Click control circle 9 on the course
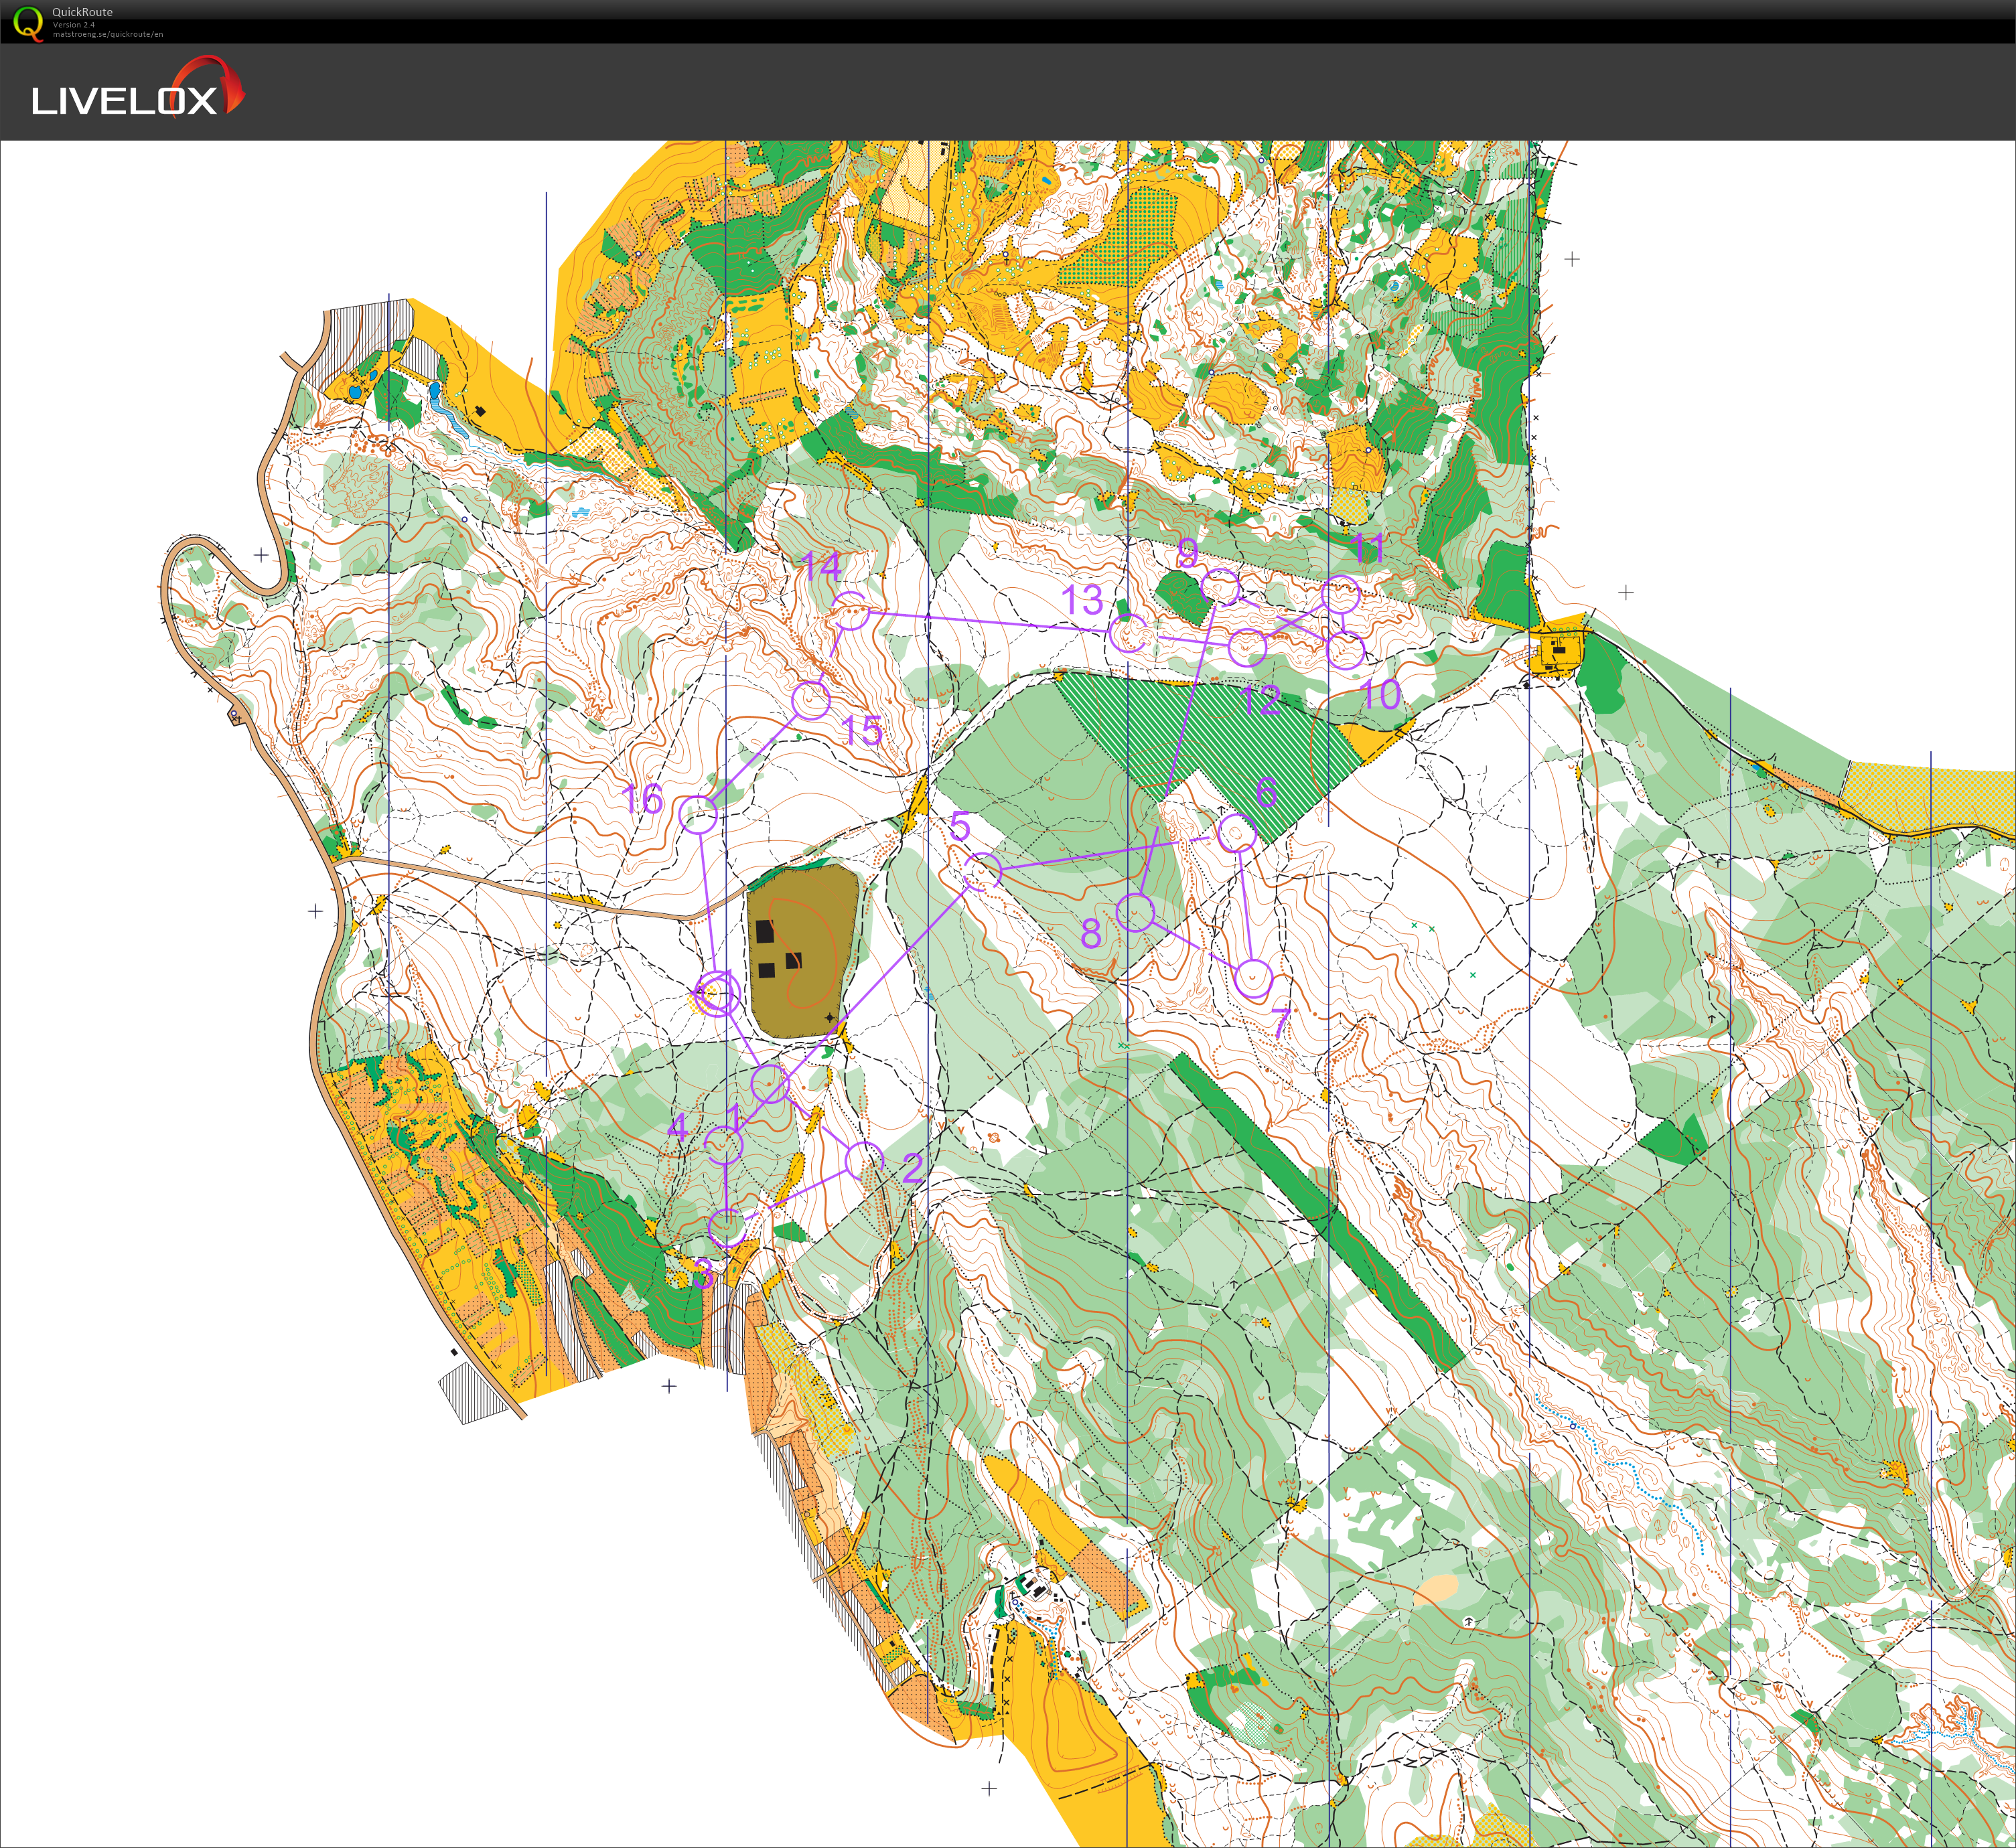Screen dimensions: 2016x1848 pyautogui.click(x=1222, y=587)
